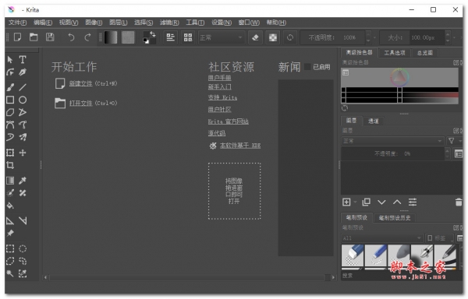Select the Gradient tool
Image resolution: width=468 pixels, height=299 pixels.
click(10, 181)
